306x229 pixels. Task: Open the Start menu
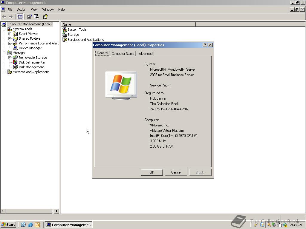(x=8, y=225)
